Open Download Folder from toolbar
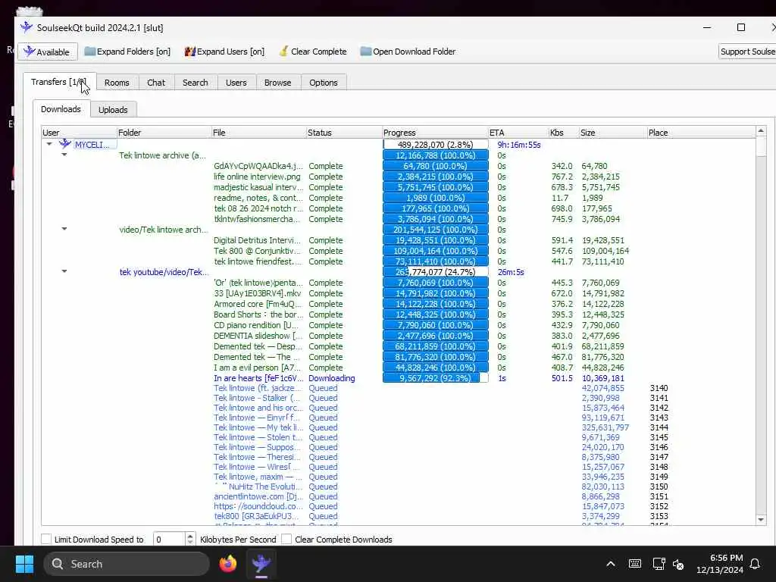This screenshot has height=582, width=776. coord(408,52)
